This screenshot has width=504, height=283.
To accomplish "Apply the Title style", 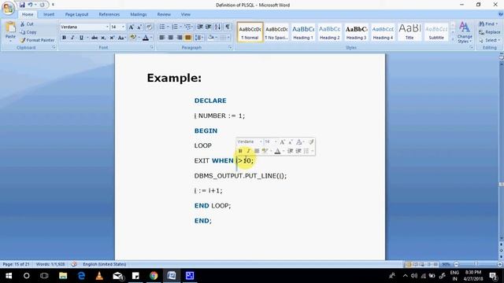I will pos(409,31).
